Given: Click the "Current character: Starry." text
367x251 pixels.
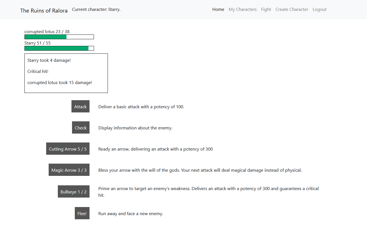Looking at the screenshot, I should (96, 9).
